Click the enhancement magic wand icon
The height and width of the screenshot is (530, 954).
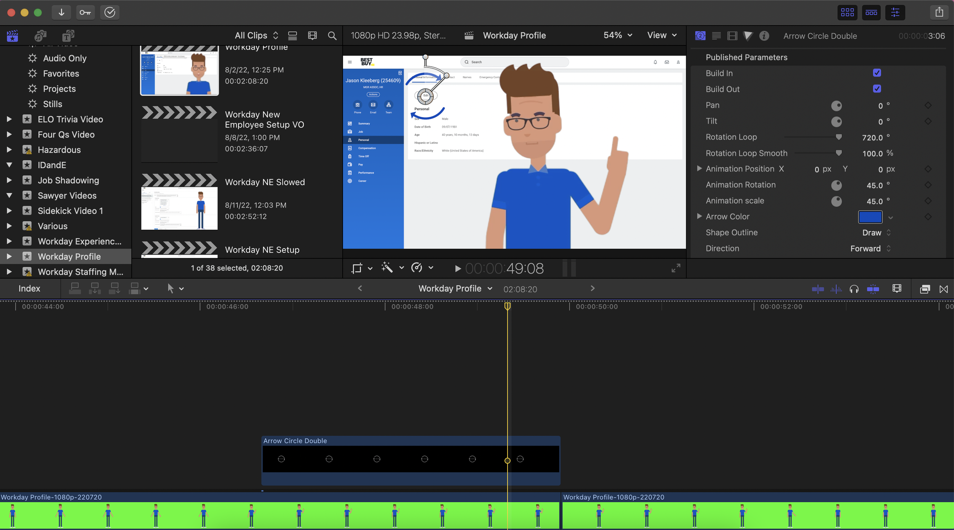click(x=387, y=268)
